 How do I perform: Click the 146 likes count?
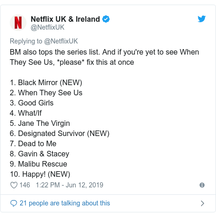(x=25, y=185)
